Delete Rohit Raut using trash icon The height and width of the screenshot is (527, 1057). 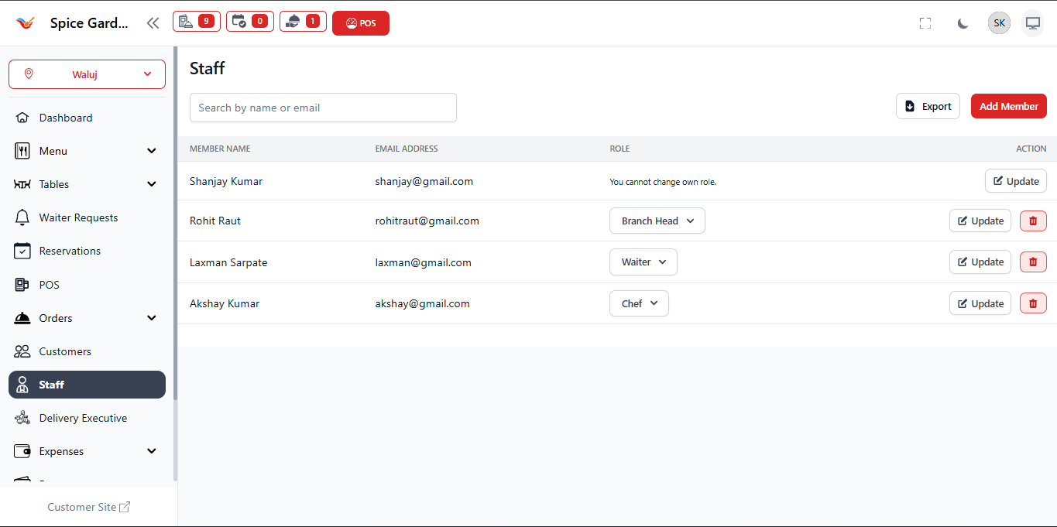pyautogui.click(x=1032, y=221)
